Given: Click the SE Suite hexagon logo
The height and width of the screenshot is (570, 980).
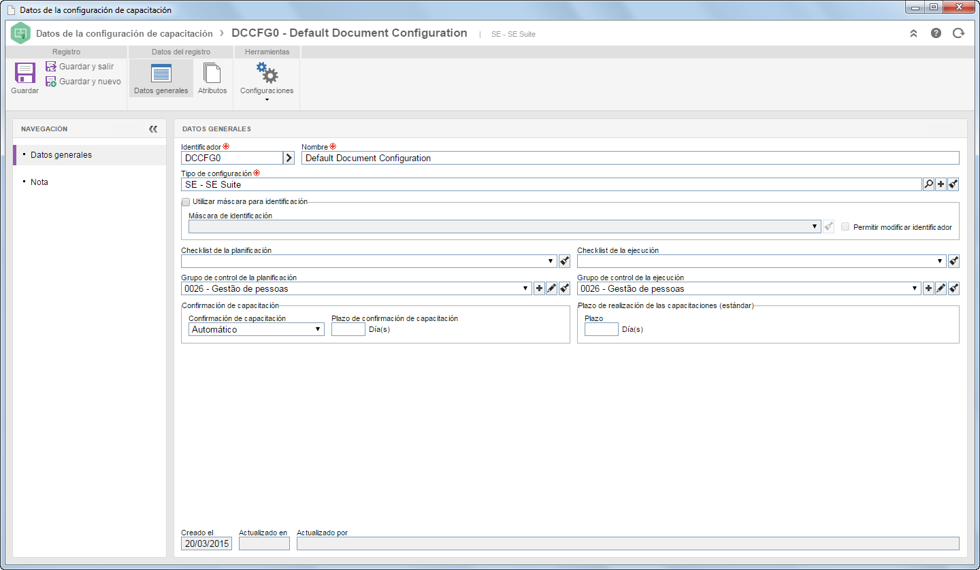Looking at the screenshot, I should pyautogui.click(x=20, y=33).
